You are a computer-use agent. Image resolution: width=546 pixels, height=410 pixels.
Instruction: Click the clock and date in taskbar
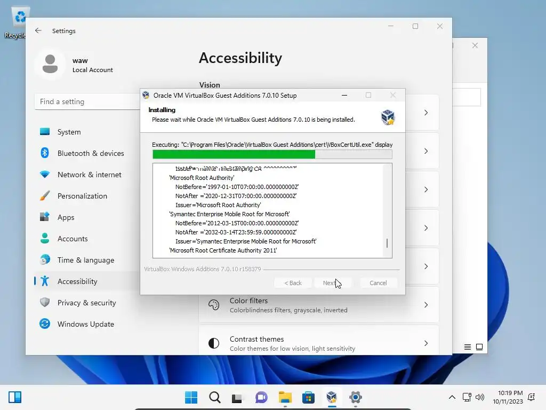pyautogui.click(x=508, y=397)
